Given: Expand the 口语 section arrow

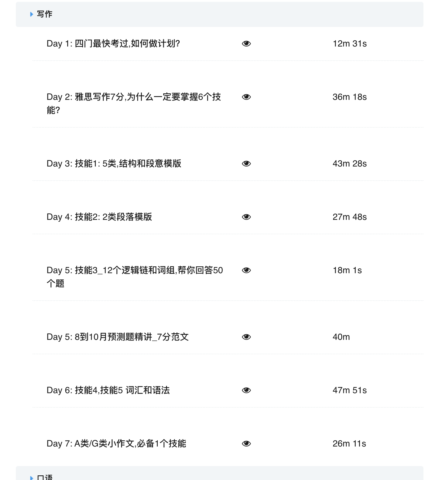Looking at the screenshot, I should click(32, 478).
